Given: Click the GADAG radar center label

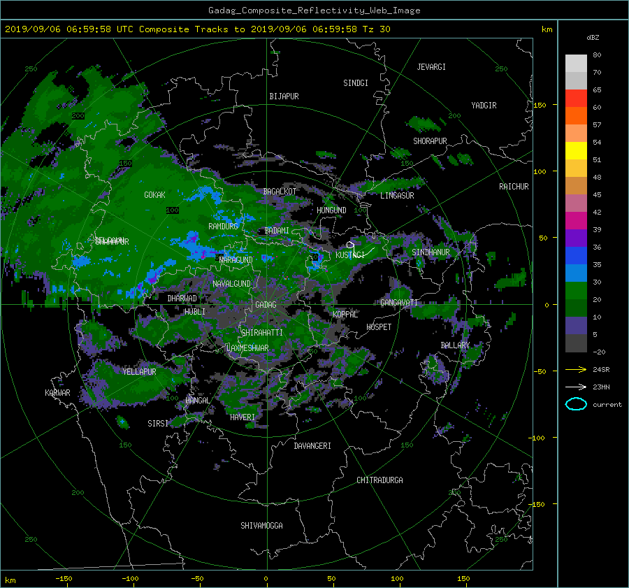Looking at the screenshot, I should [266, 305].
